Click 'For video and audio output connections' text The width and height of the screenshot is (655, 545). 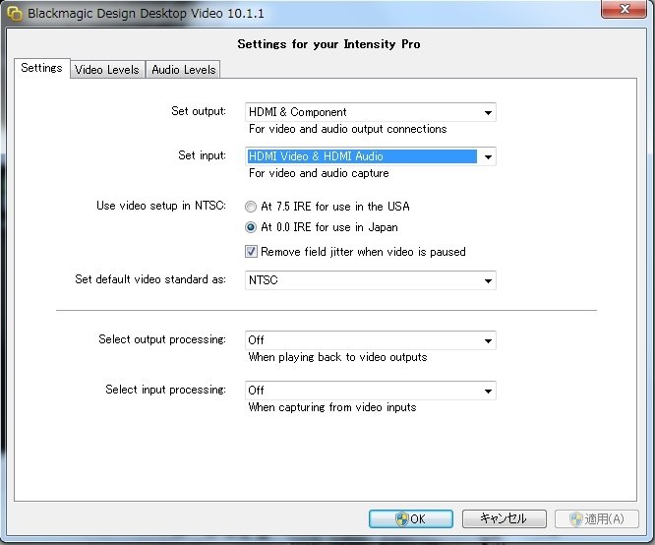tap(347, 129)
